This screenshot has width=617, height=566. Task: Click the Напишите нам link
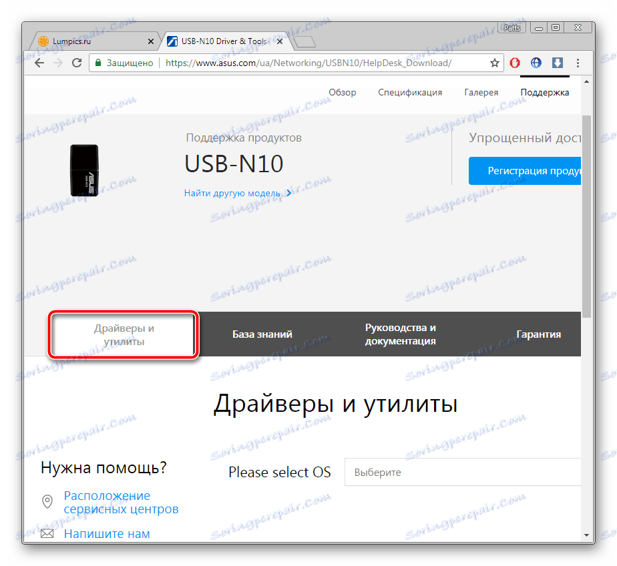[x=107, y=534]
